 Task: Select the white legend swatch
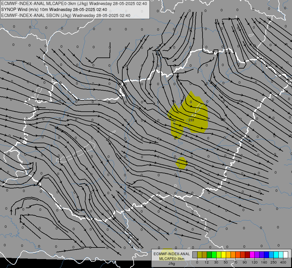[x=285, y=255]
